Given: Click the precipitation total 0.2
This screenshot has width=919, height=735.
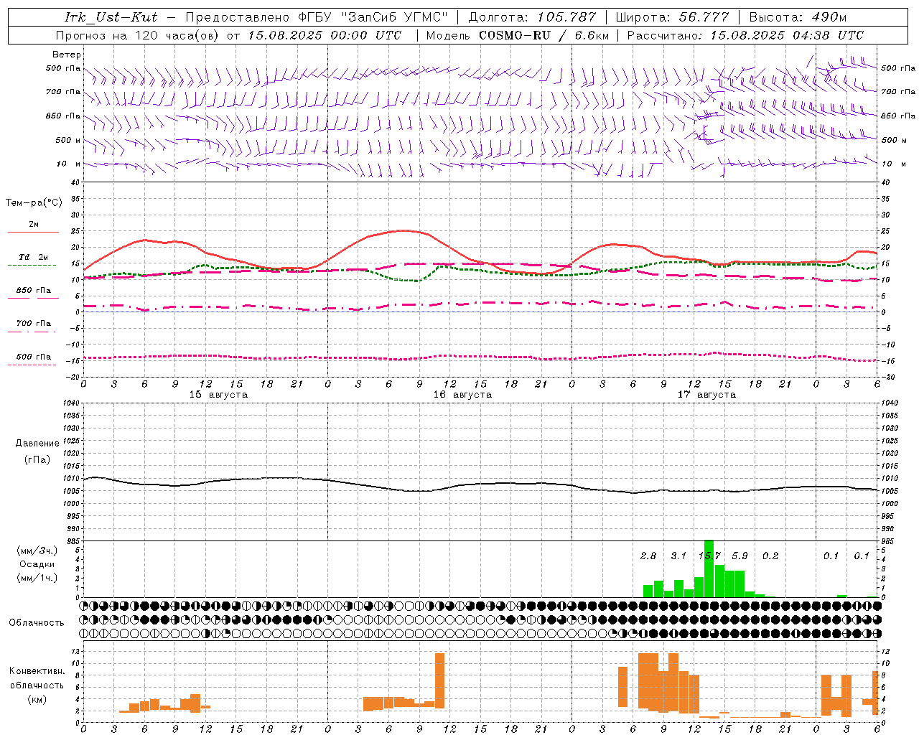Looking at the screenshot, I should 770,556.
